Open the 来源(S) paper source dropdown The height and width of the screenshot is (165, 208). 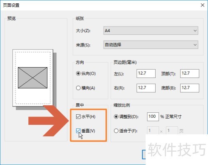(x=151, y=45)
